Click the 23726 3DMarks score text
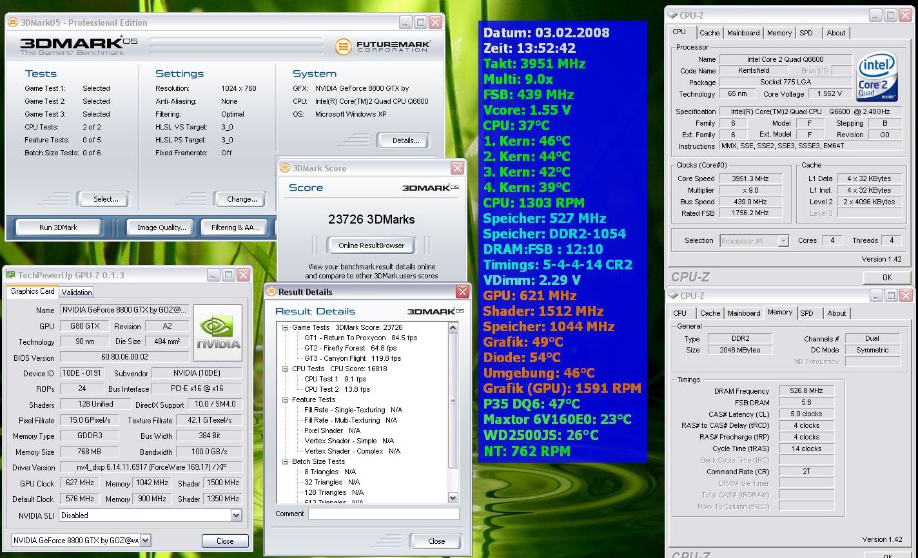This screenshot has height=558, width=918. coord(371,219)
